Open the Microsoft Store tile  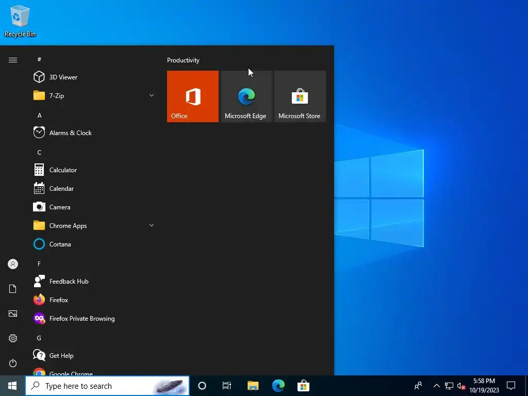tap(300, 96)
